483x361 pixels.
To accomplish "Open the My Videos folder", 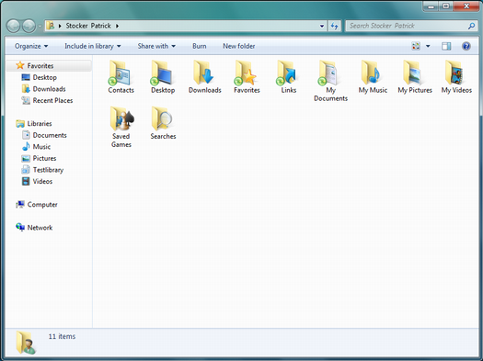I will tap(456, 77).
